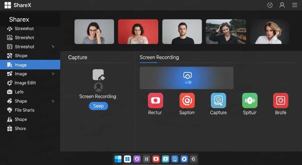Expand the Image submenu chevron

[x=53, y=74]
